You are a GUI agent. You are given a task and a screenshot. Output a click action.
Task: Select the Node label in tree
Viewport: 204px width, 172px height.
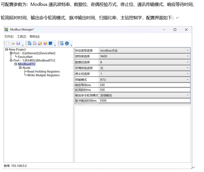(x=26, y=68)
